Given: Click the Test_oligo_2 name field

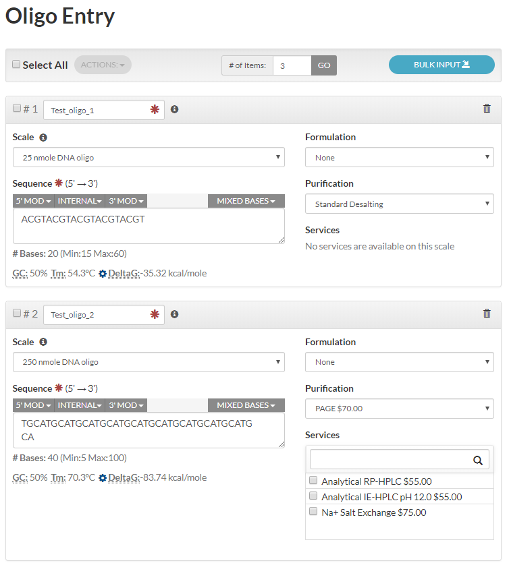Looking at the screenshot, I should point(104,315).
